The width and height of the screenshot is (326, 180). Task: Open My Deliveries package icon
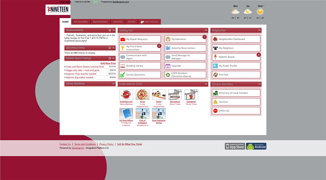point(168,39)
